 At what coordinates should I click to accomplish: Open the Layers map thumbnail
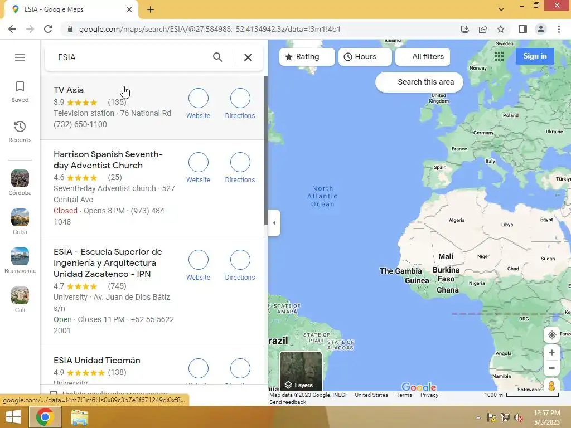click(301, 371)
